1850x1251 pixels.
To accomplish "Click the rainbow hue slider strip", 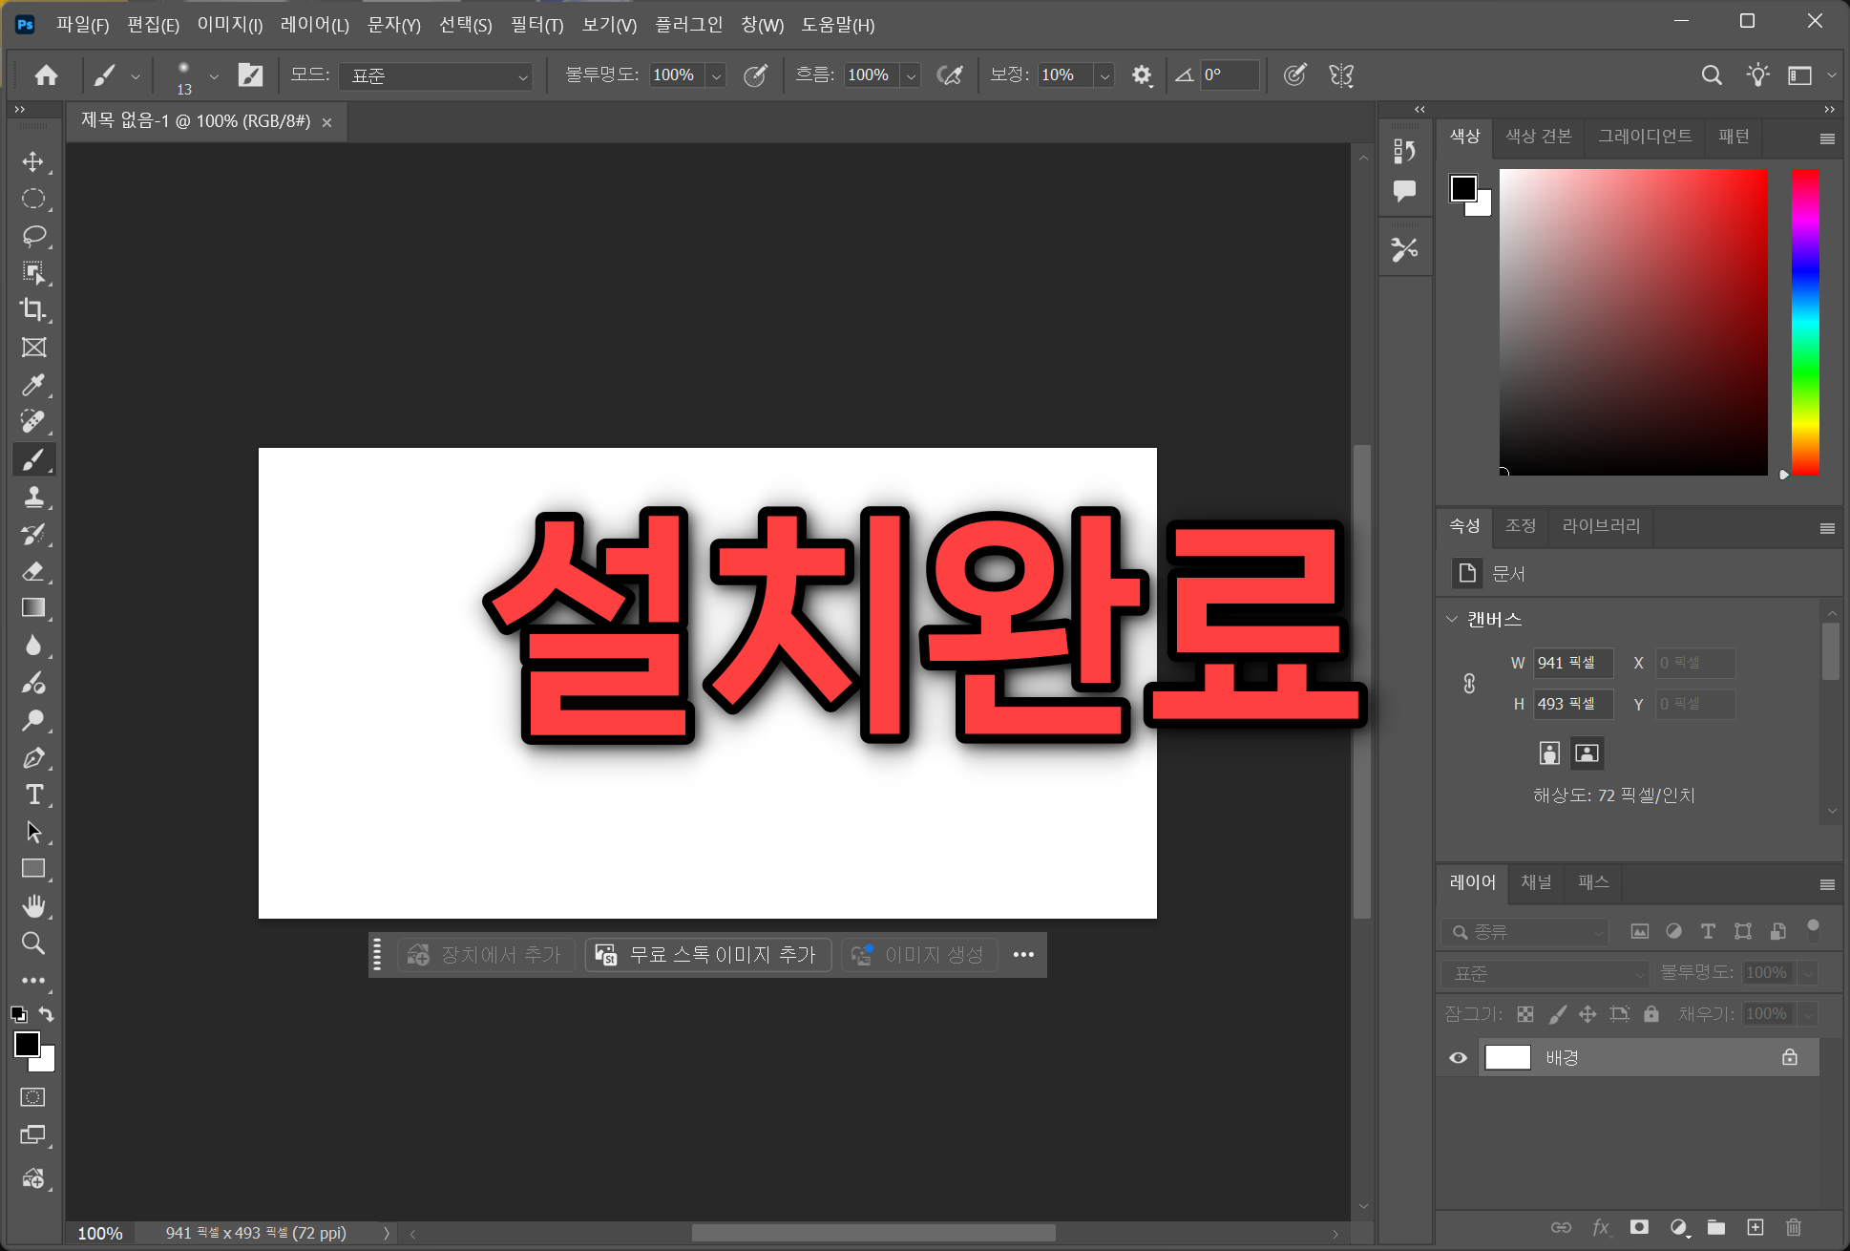I will pyautogui.click(x=1804, y=322).
